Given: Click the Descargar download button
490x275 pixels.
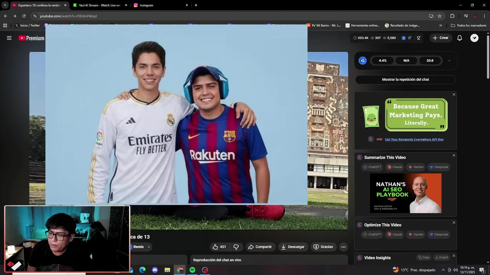Looking at the screenshot, I should click(293, 247).
